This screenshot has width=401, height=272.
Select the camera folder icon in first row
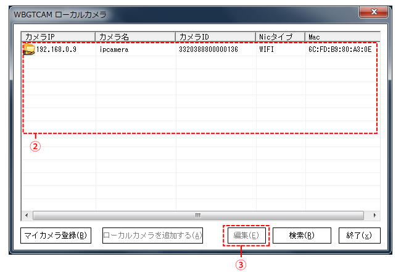point(29,49)
